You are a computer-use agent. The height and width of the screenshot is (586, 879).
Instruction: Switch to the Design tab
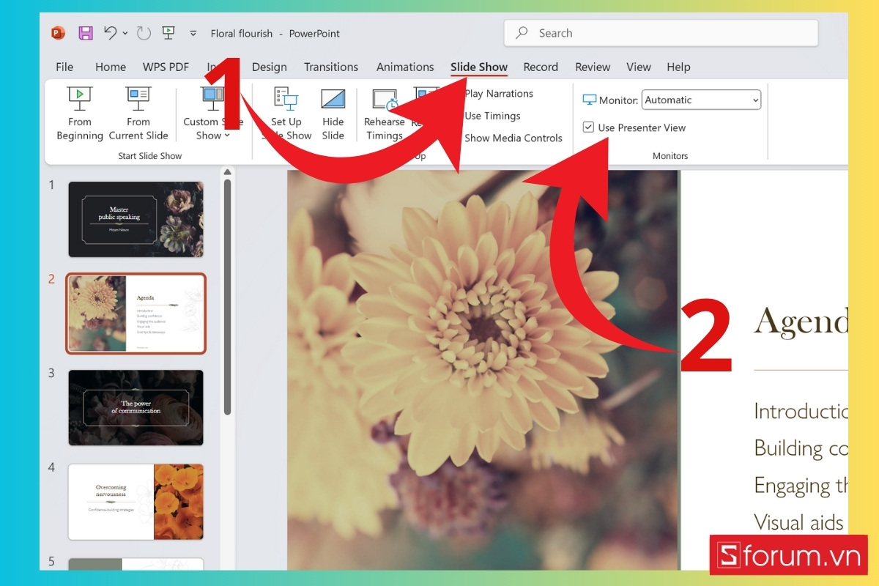pos(269,67)
